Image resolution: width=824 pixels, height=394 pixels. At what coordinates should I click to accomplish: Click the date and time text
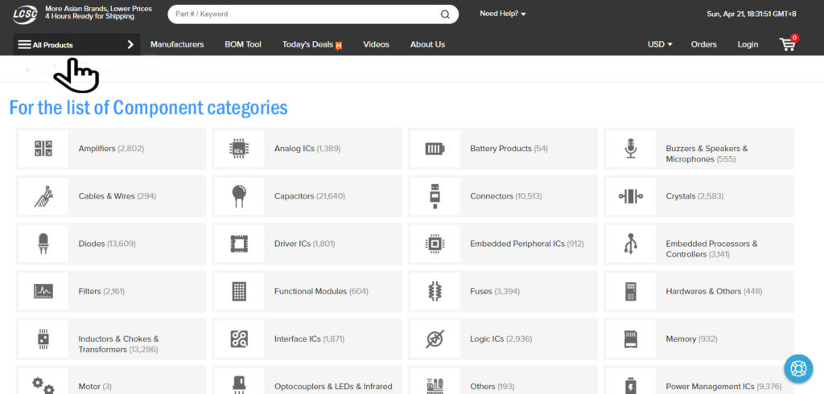coord(752,14)
